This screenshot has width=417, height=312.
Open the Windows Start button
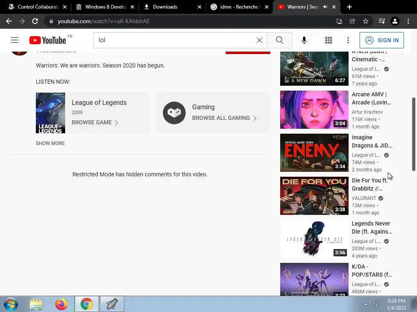click(x=11, y=304)
